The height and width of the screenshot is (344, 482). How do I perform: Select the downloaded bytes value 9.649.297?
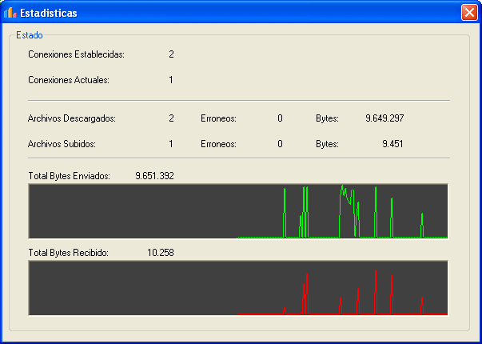pos(384,118)
